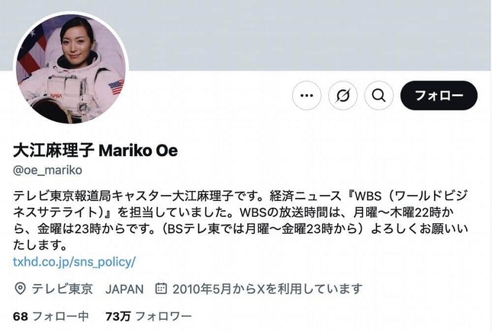Open the txhd.co.jp/sns_policy/ link
The image size is (492, 332).
click(x=74, y=262)
